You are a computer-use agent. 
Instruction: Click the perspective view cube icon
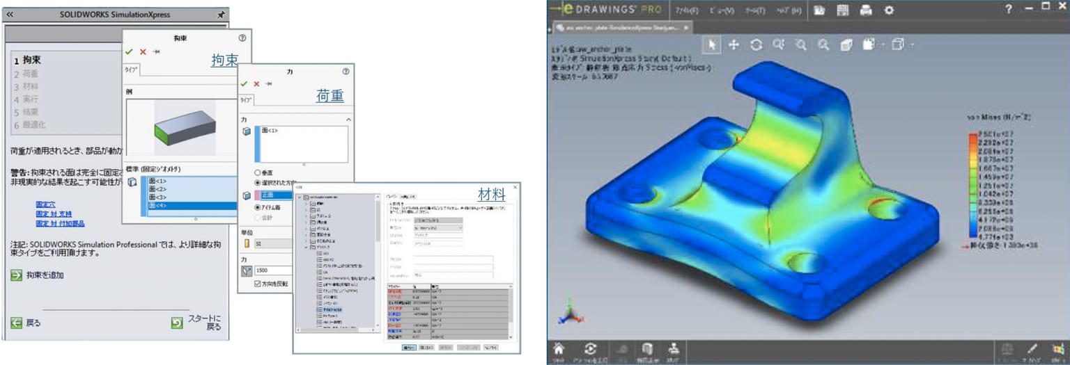coord(846,45)
